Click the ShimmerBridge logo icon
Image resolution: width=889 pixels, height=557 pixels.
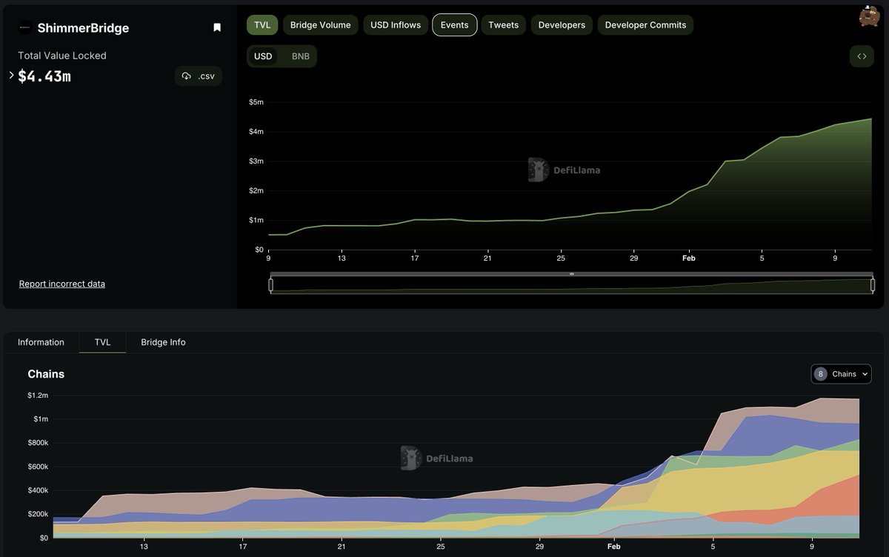click(25, 28)
